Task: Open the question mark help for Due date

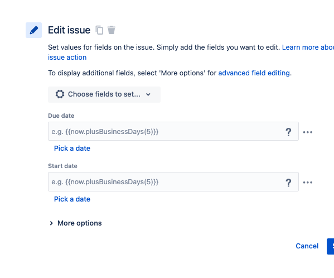Action: (288, 132)
